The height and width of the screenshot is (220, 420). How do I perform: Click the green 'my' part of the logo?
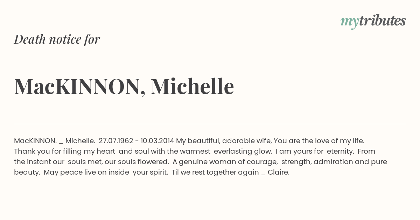pos(350,23)
